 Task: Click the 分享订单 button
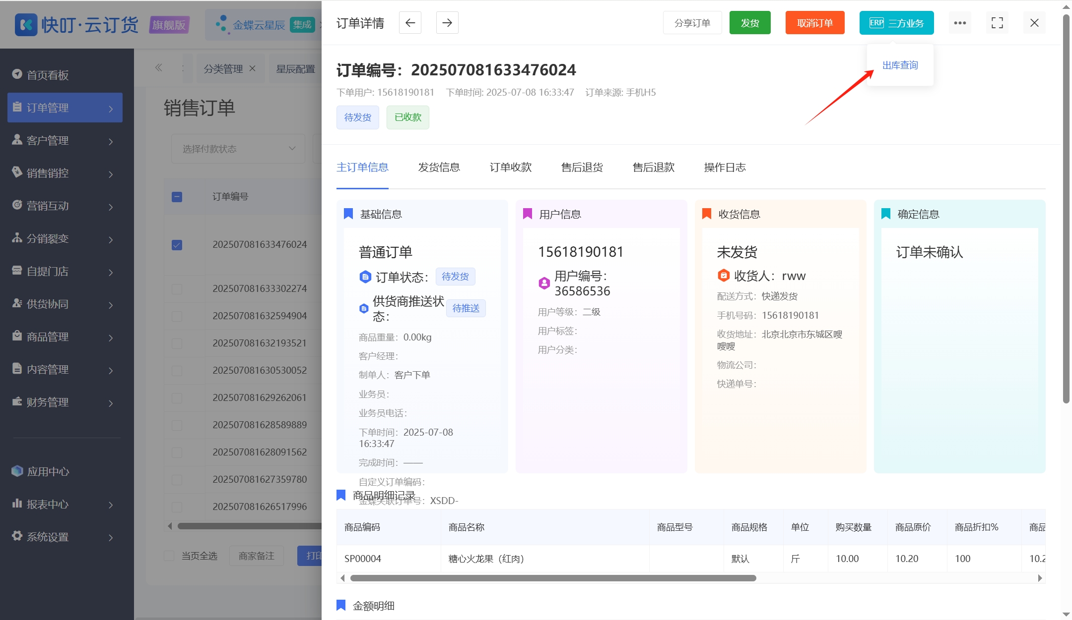point(692,23)
